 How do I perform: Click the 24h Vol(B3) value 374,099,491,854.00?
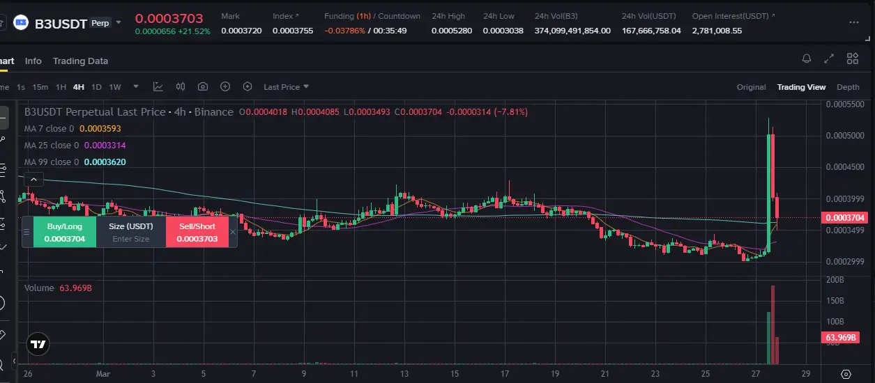click(x=572, y=31)
